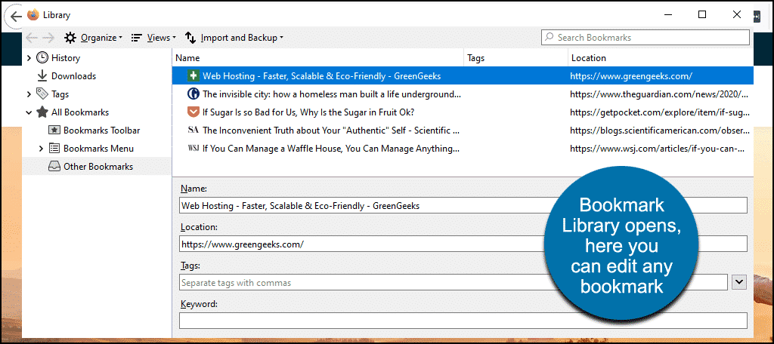Expand the Tags tree node
The width and height of the screenshot is (774, 344).
click(x=29, y=94)
